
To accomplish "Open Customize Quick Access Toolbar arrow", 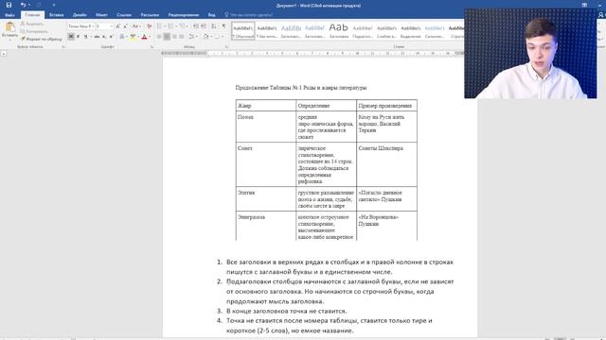I will (54, 5).
